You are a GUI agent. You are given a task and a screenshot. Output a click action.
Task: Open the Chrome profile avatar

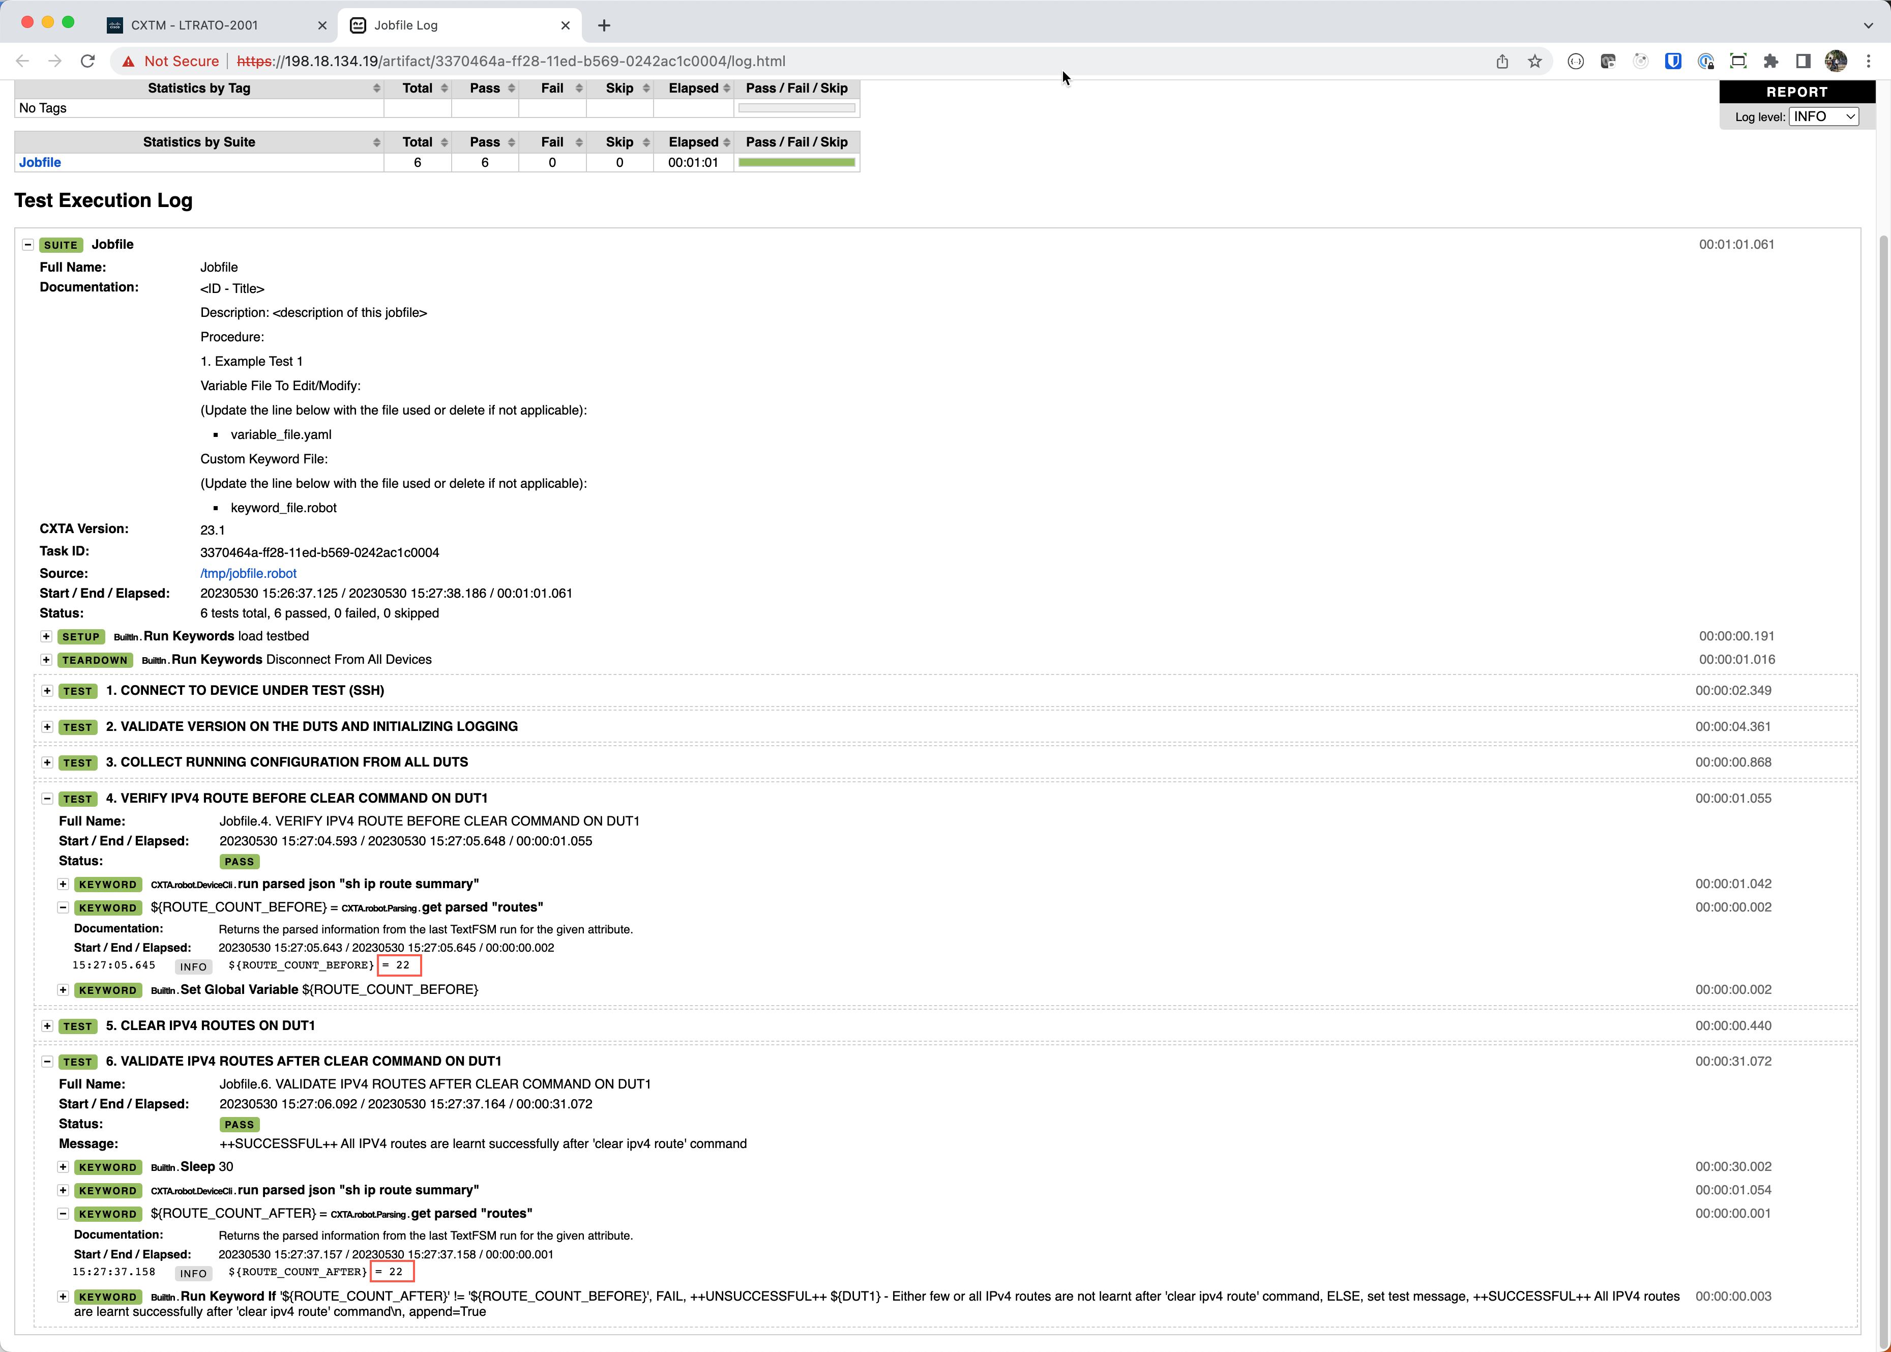coord(1835,61)
